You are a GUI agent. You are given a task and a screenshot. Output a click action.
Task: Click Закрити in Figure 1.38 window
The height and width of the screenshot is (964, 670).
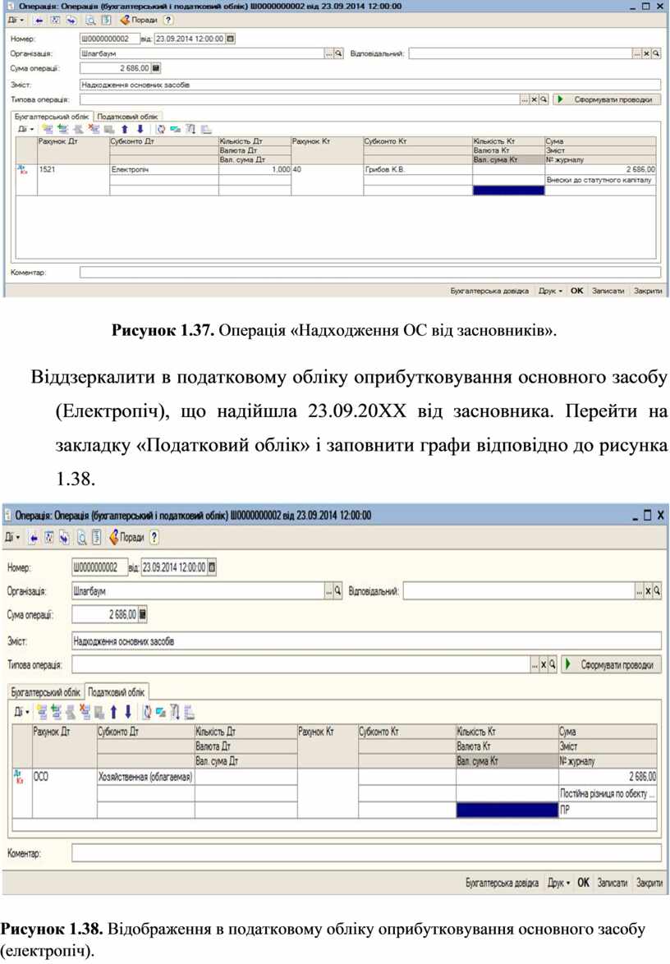pos(649,883)
